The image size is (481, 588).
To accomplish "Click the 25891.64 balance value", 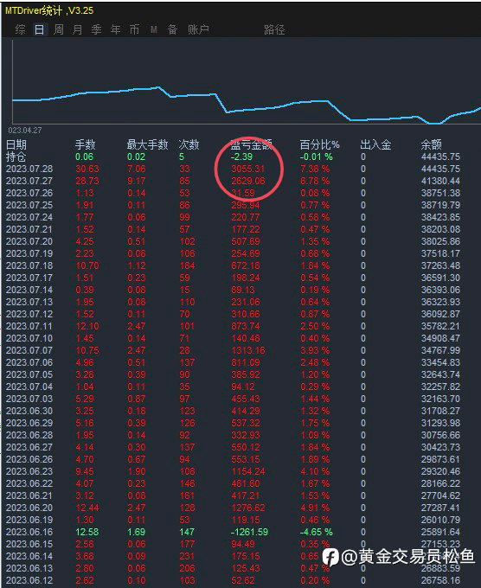I will [x=440, y=532].
